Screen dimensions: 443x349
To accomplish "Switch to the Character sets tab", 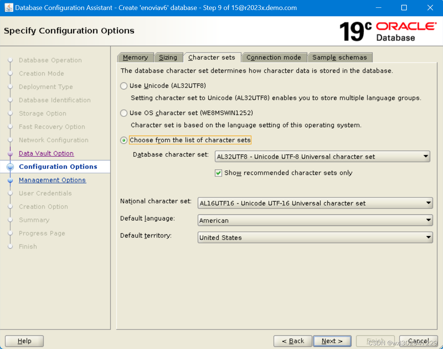I will pyautogui.click(x=212, y=57).
